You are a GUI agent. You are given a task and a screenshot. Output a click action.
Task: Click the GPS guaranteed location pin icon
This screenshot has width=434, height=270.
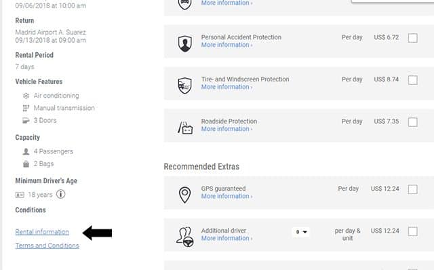pos(184,195)
